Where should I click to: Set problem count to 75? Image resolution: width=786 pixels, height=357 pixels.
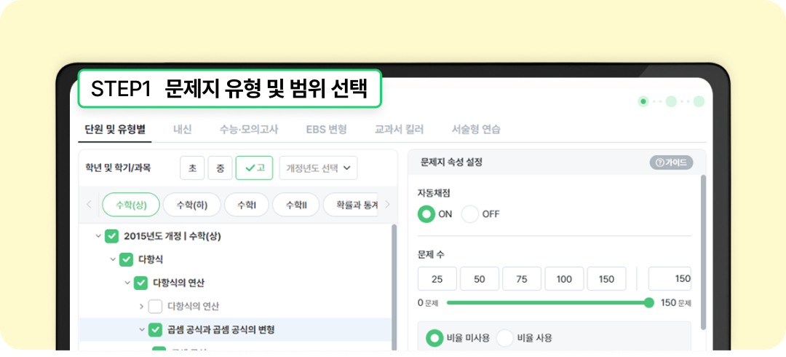tap(522, 279)
